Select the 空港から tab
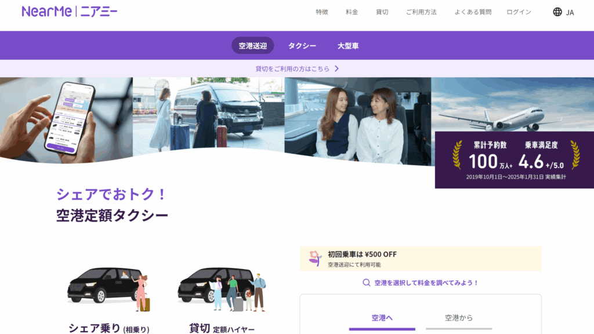Viewport: 594px width, 334px height. coord(459,318)
